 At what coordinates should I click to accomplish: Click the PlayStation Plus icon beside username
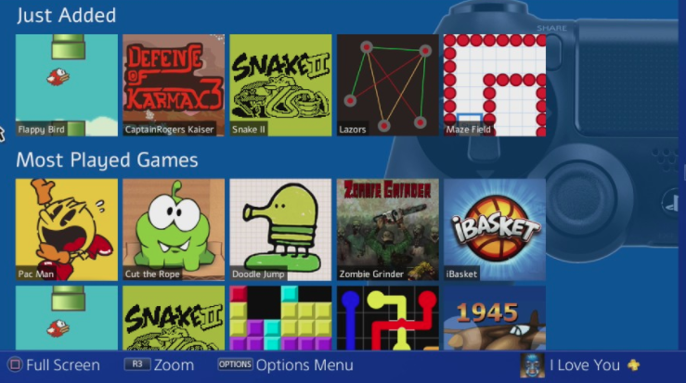coord(633,364)
